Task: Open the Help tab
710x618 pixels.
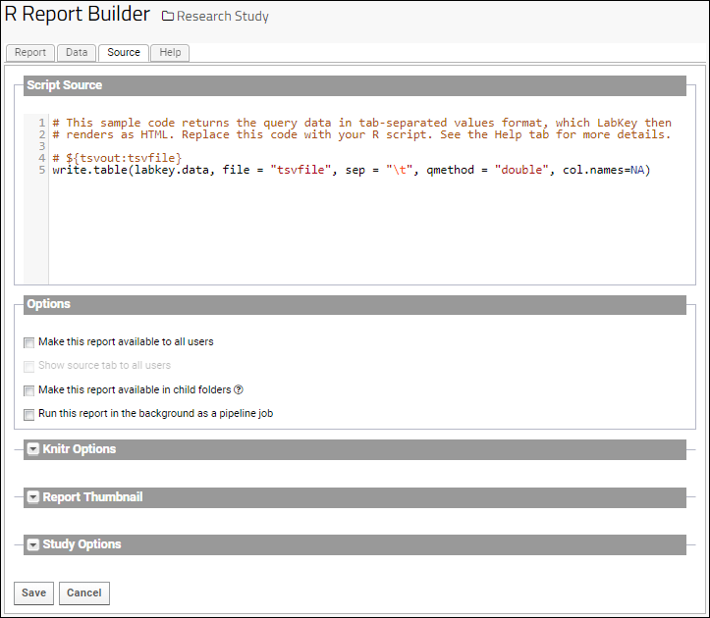Action: pos(170,52)
